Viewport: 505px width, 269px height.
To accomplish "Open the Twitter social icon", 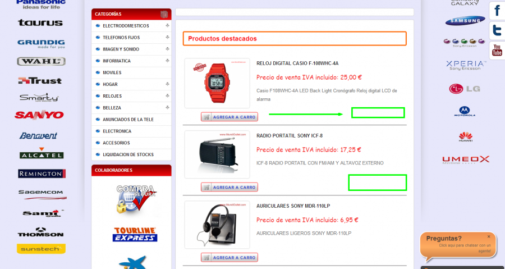I will [x=497, y=31].
